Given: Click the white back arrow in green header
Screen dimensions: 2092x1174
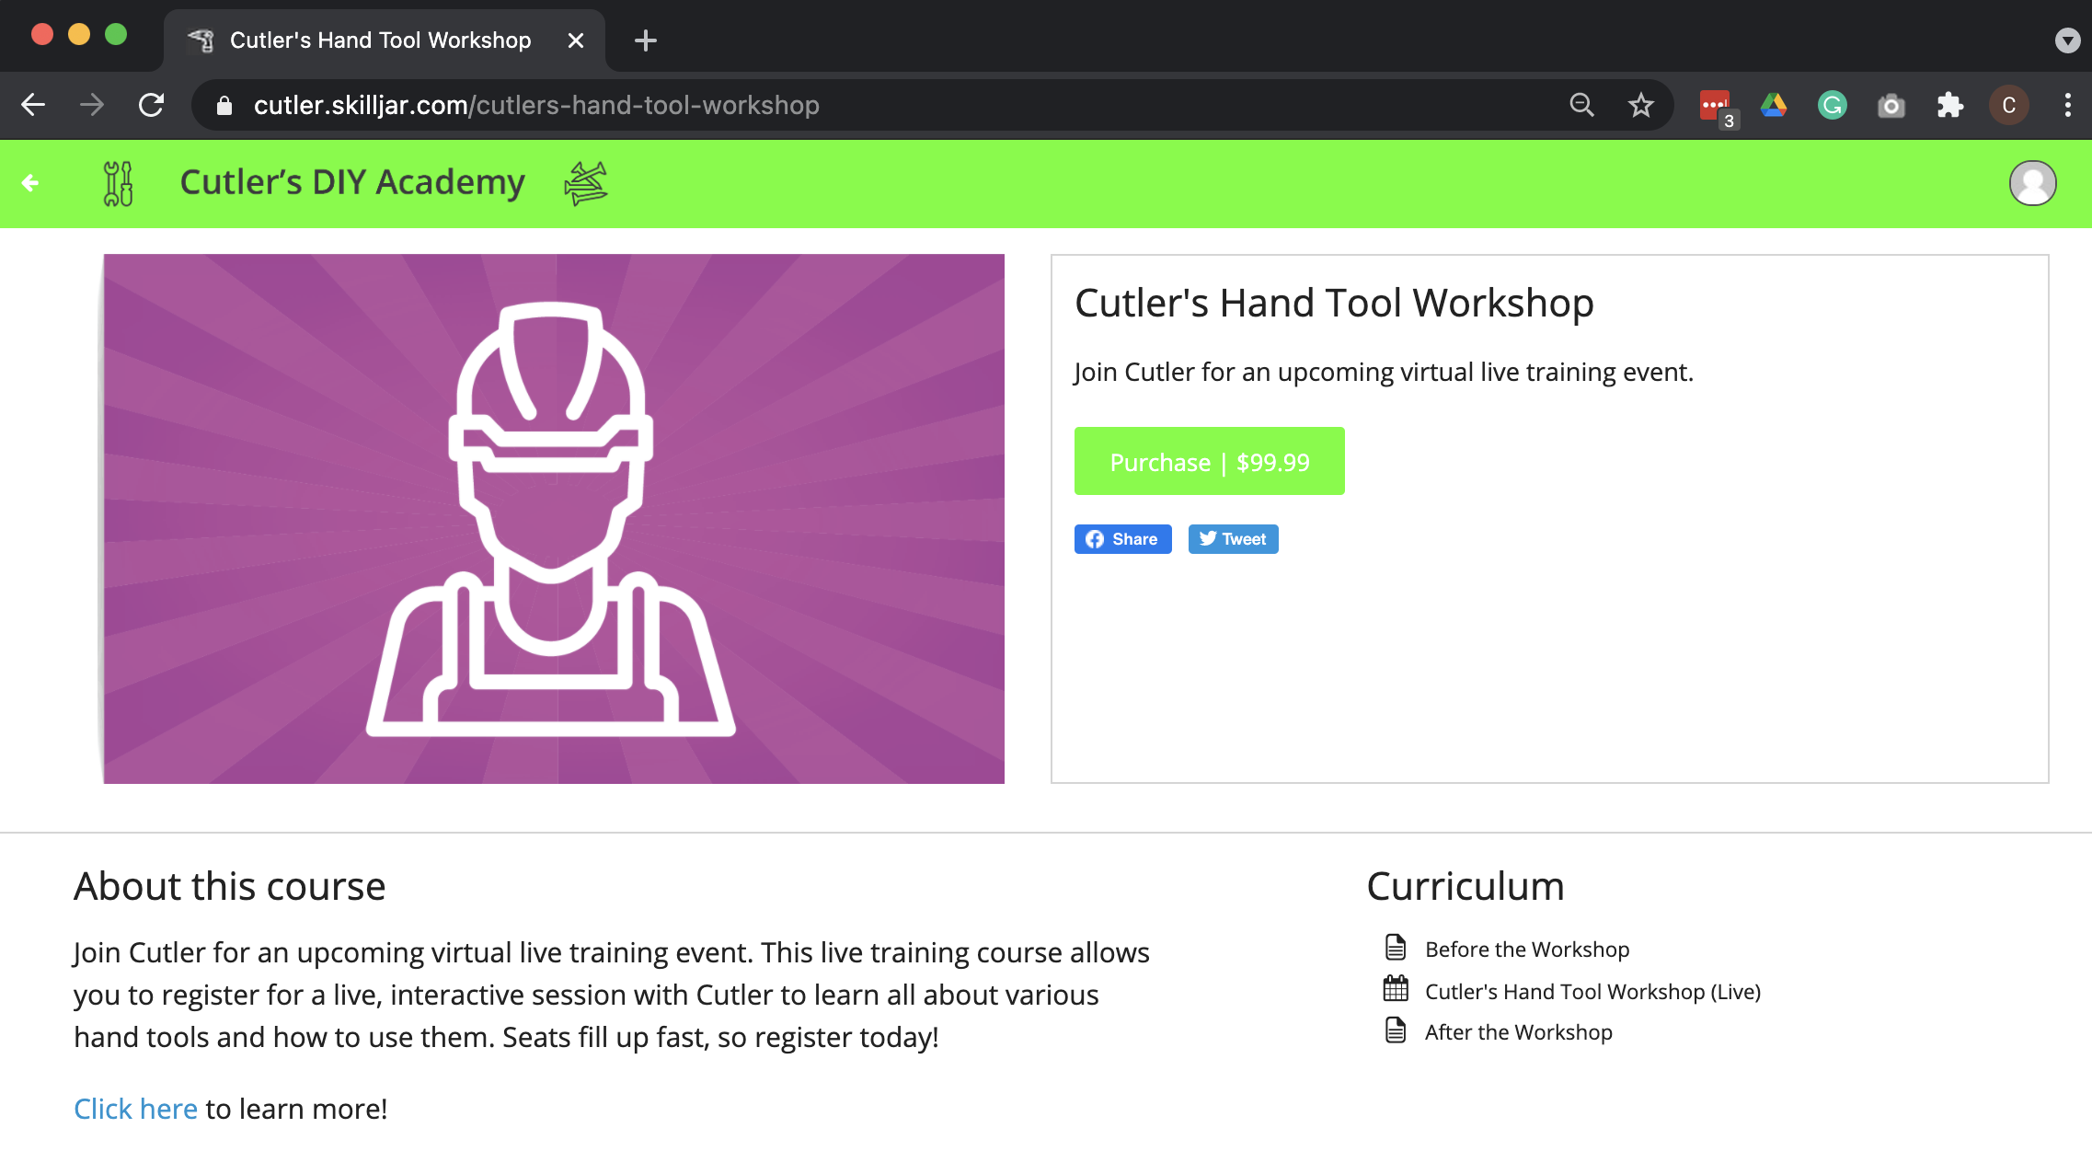Looking at the screenshot, I should 30,183.
